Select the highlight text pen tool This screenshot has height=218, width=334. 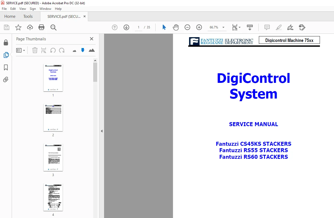tap(279, 27)
